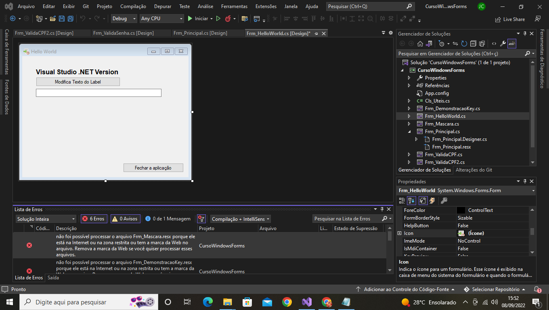Open the Debug configuration dropdown
549x310 pixels.
coord(124,19)
